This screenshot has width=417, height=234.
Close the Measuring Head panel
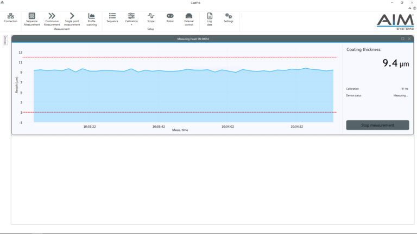click(409, 39)
